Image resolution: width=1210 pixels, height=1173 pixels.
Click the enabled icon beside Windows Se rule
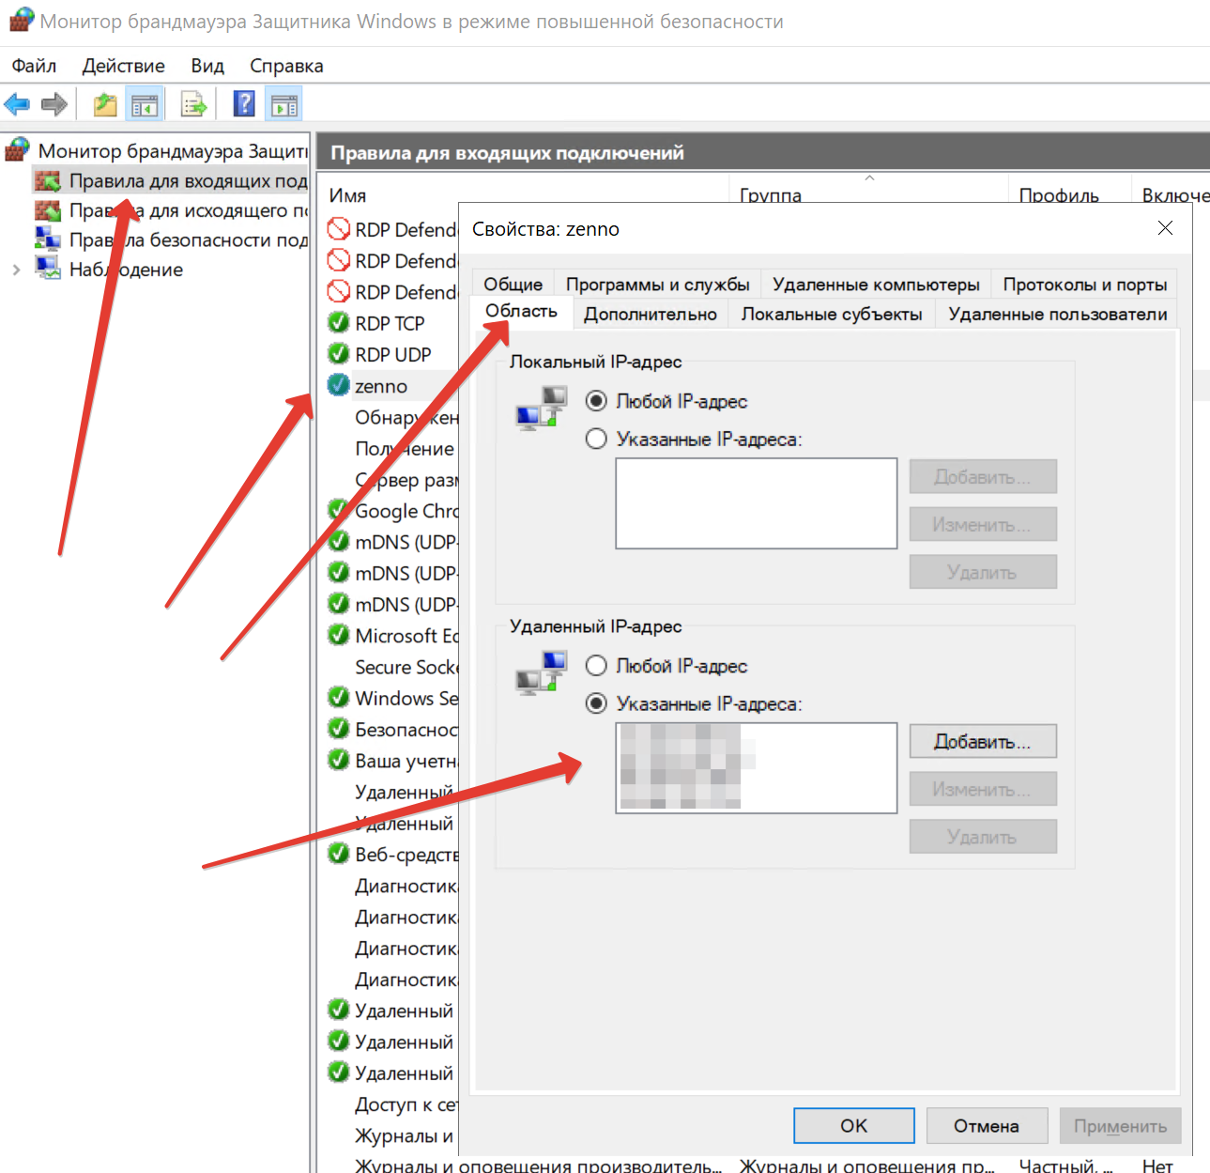pyautogui.click(x=338, y=698)
